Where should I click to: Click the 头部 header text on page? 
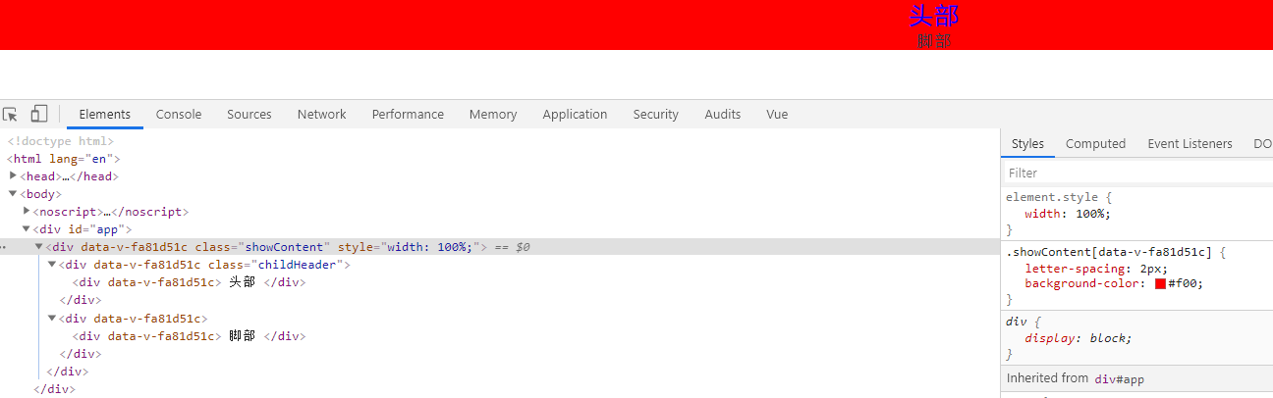[x=933, y=16]
